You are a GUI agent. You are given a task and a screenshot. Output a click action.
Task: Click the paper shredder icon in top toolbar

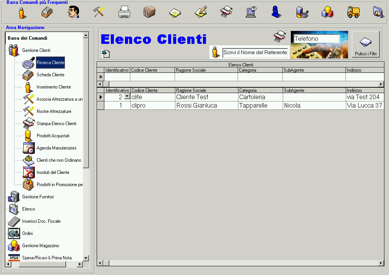point(226,12)
